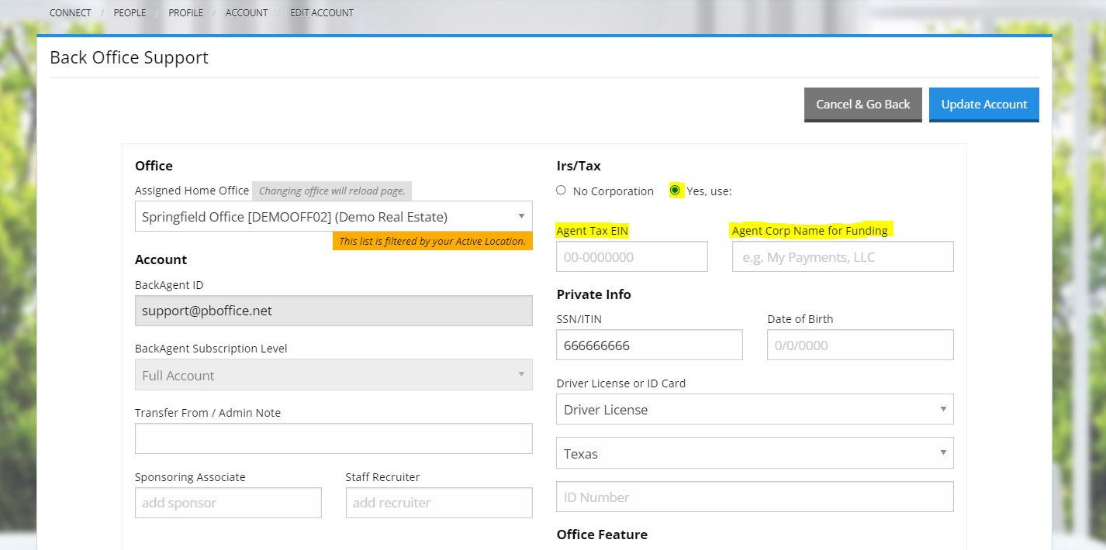This screenshot has width=1106, height=550.
Task: Open the Assigned Home Office dropdown
Action: (x=334, y=216)
